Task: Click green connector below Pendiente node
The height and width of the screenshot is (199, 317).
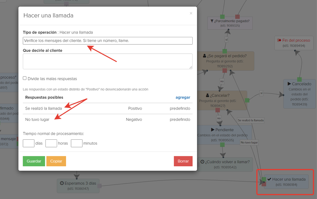Action: (222, 145)
